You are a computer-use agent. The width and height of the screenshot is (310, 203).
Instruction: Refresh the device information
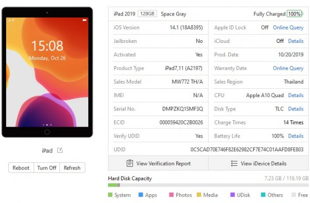coord(72,168)
